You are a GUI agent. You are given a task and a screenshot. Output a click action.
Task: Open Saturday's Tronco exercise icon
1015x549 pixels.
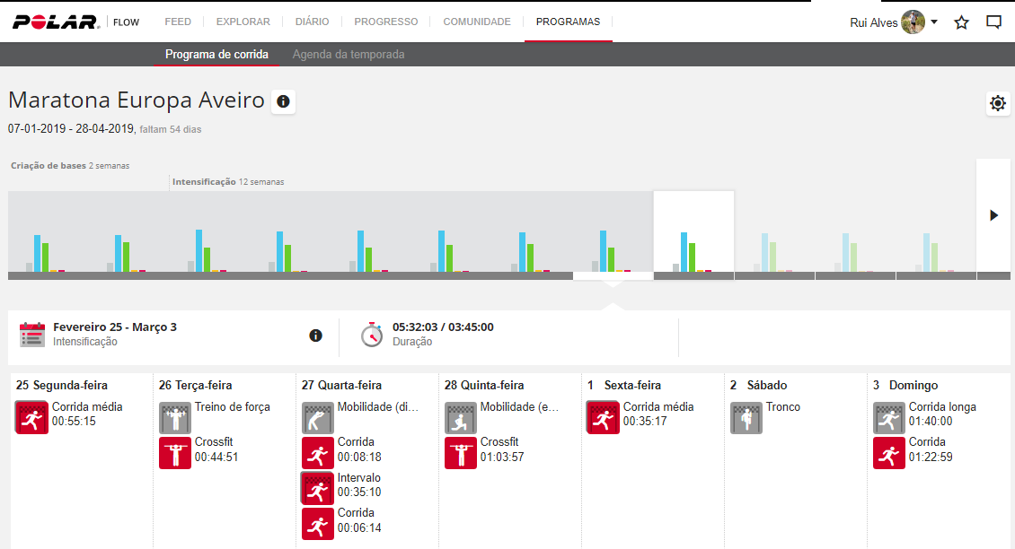(x=746, y=418)
